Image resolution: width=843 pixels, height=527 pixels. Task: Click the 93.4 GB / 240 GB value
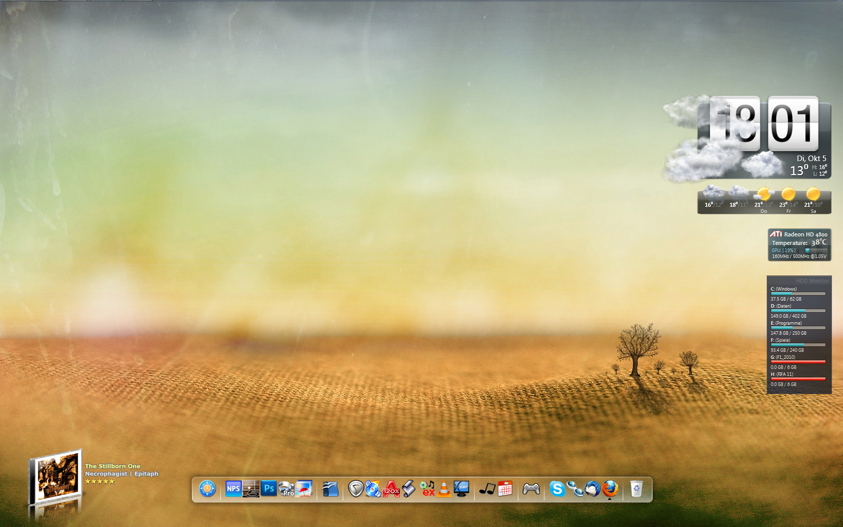pos(787,350)
